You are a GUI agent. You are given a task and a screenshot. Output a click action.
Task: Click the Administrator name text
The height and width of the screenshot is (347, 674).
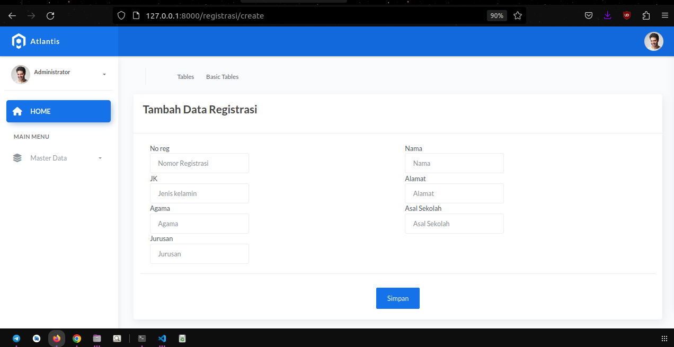(x=52, y=72)
